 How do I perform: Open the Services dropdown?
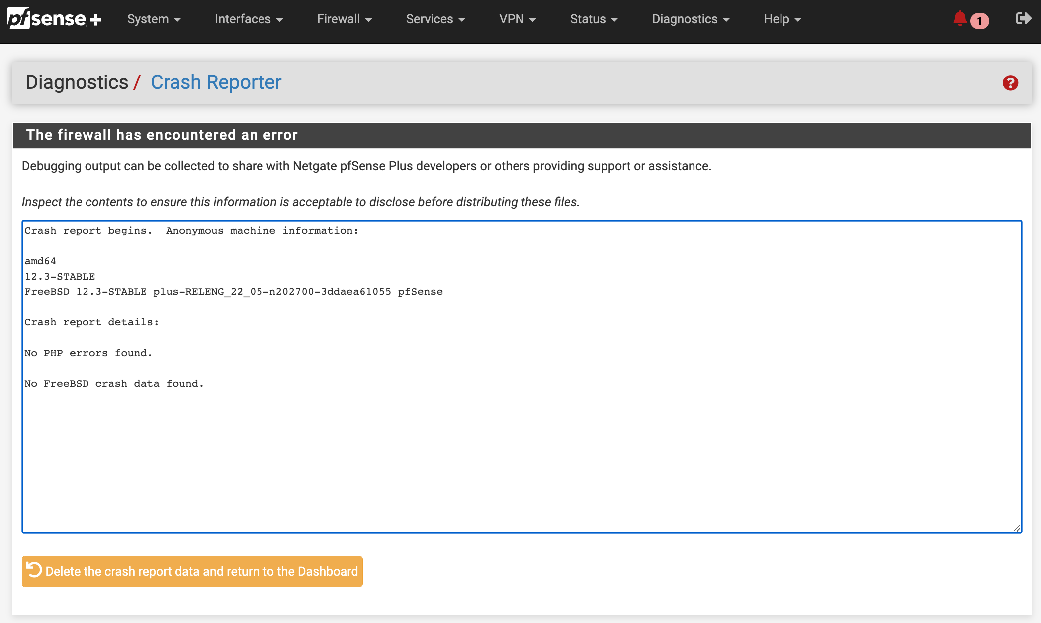434,19
